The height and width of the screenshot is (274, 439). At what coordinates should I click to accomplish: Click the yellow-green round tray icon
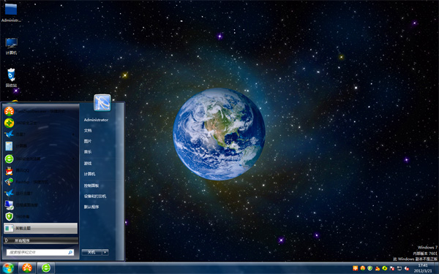coord(385,268)
